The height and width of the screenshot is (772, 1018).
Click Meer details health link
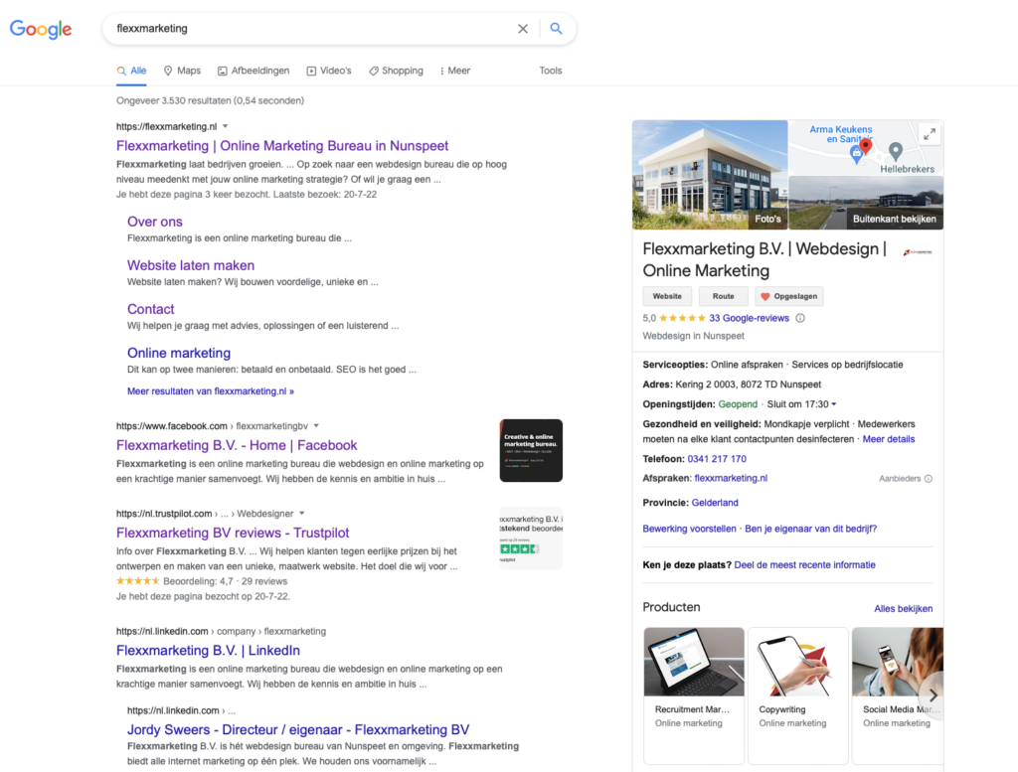(888, 439)
